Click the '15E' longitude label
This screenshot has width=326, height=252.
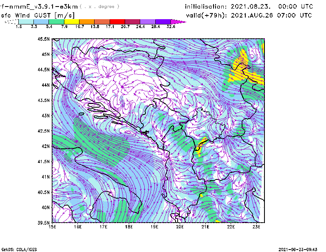(x=52, y=227)
